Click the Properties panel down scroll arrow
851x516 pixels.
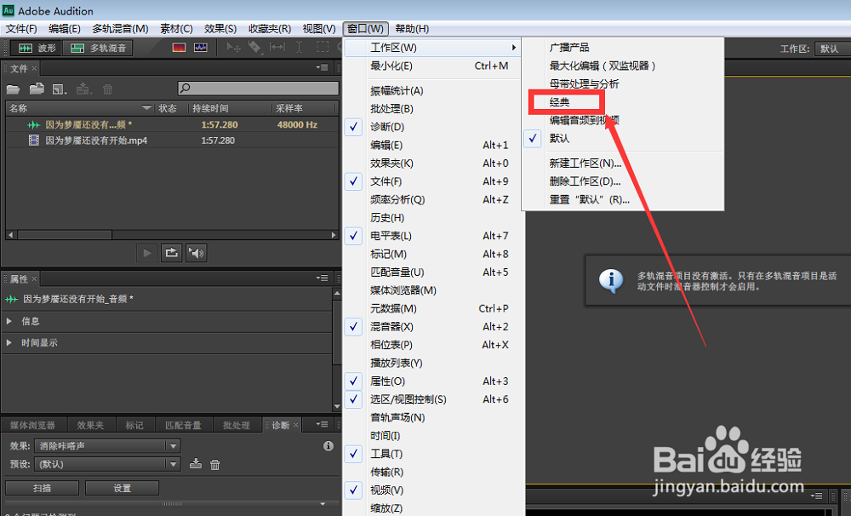[x=337, y=406]
